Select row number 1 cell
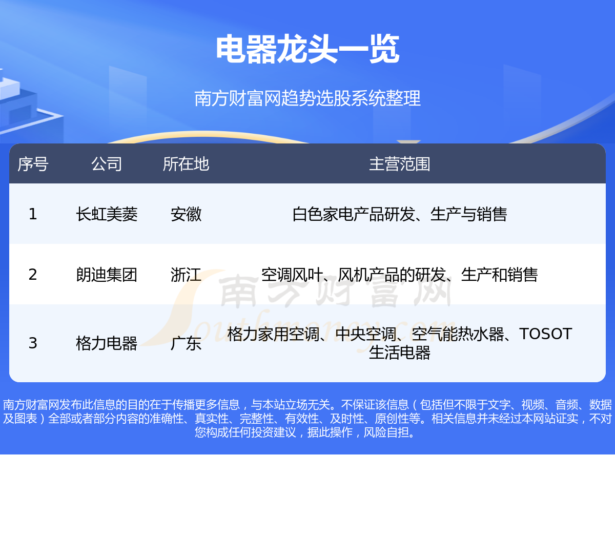This screenshot has height=538, width=615. tap(33, 214)
